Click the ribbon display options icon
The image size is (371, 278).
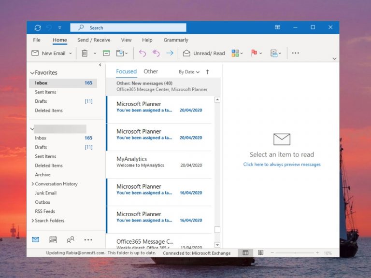pyautogui.click(x=278, y=27)
